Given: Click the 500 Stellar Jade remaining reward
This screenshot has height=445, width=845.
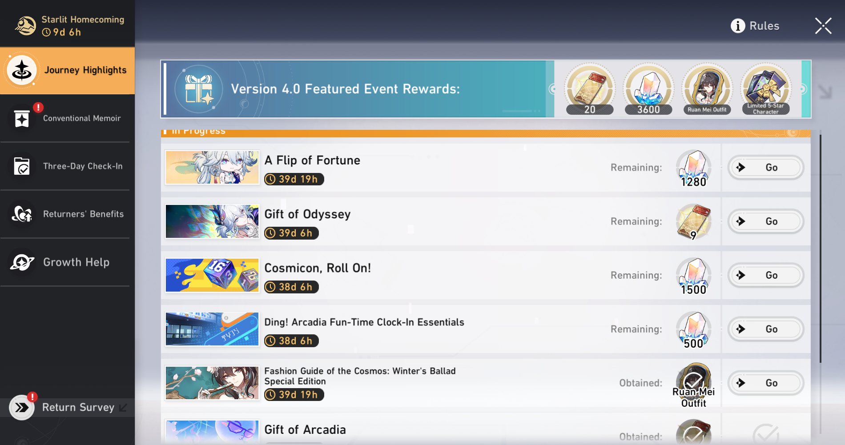Looking at the screenshot, I should [694, 330].
